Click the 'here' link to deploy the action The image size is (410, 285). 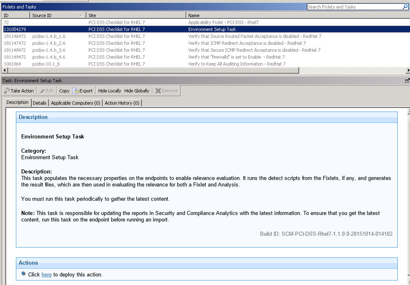[46, 274]
